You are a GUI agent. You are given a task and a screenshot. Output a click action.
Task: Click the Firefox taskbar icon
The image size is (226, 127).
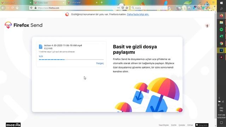click(x=221, y=16)
